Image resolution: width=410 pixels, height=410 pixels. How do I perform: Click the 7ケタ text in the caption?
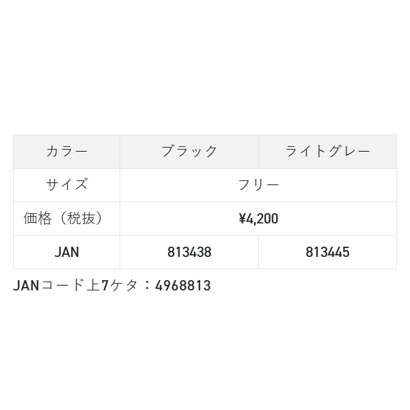point(119,286)
